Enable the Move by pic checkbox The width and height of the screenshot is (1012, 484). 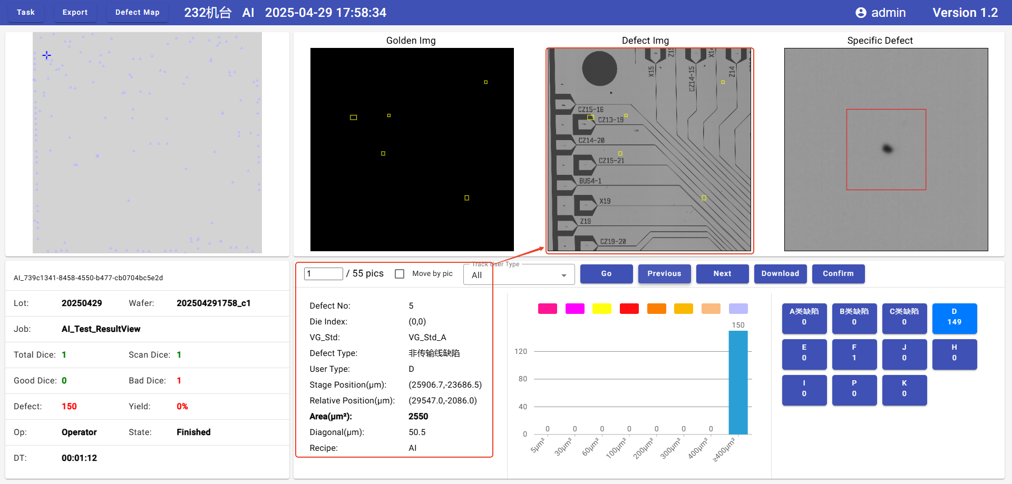400,274
